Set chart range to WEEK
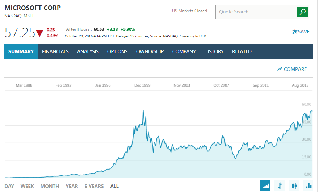 [27, 186]
